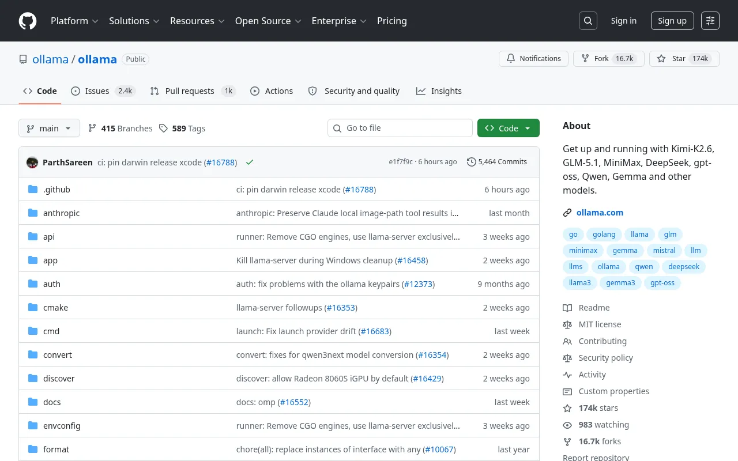Click the Contributing people icon
The image size is (738, 461).
[567, 342]
